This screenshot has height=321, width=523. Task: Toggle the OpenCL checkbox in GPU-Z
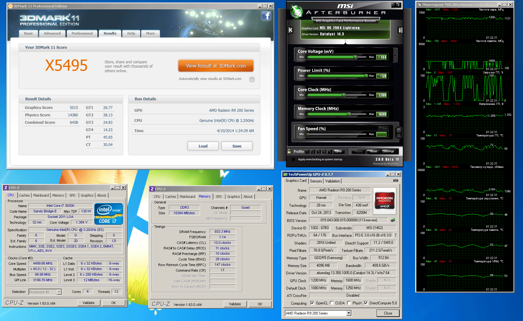312,303
